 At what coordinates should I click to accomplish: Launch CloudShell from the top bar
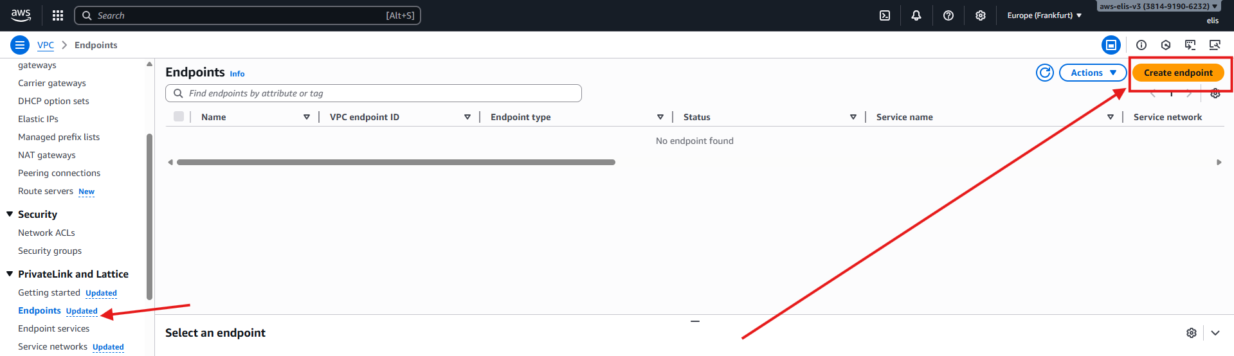pos(885,15)
